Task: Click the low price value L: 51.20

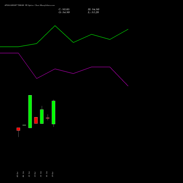Action: 93,12
